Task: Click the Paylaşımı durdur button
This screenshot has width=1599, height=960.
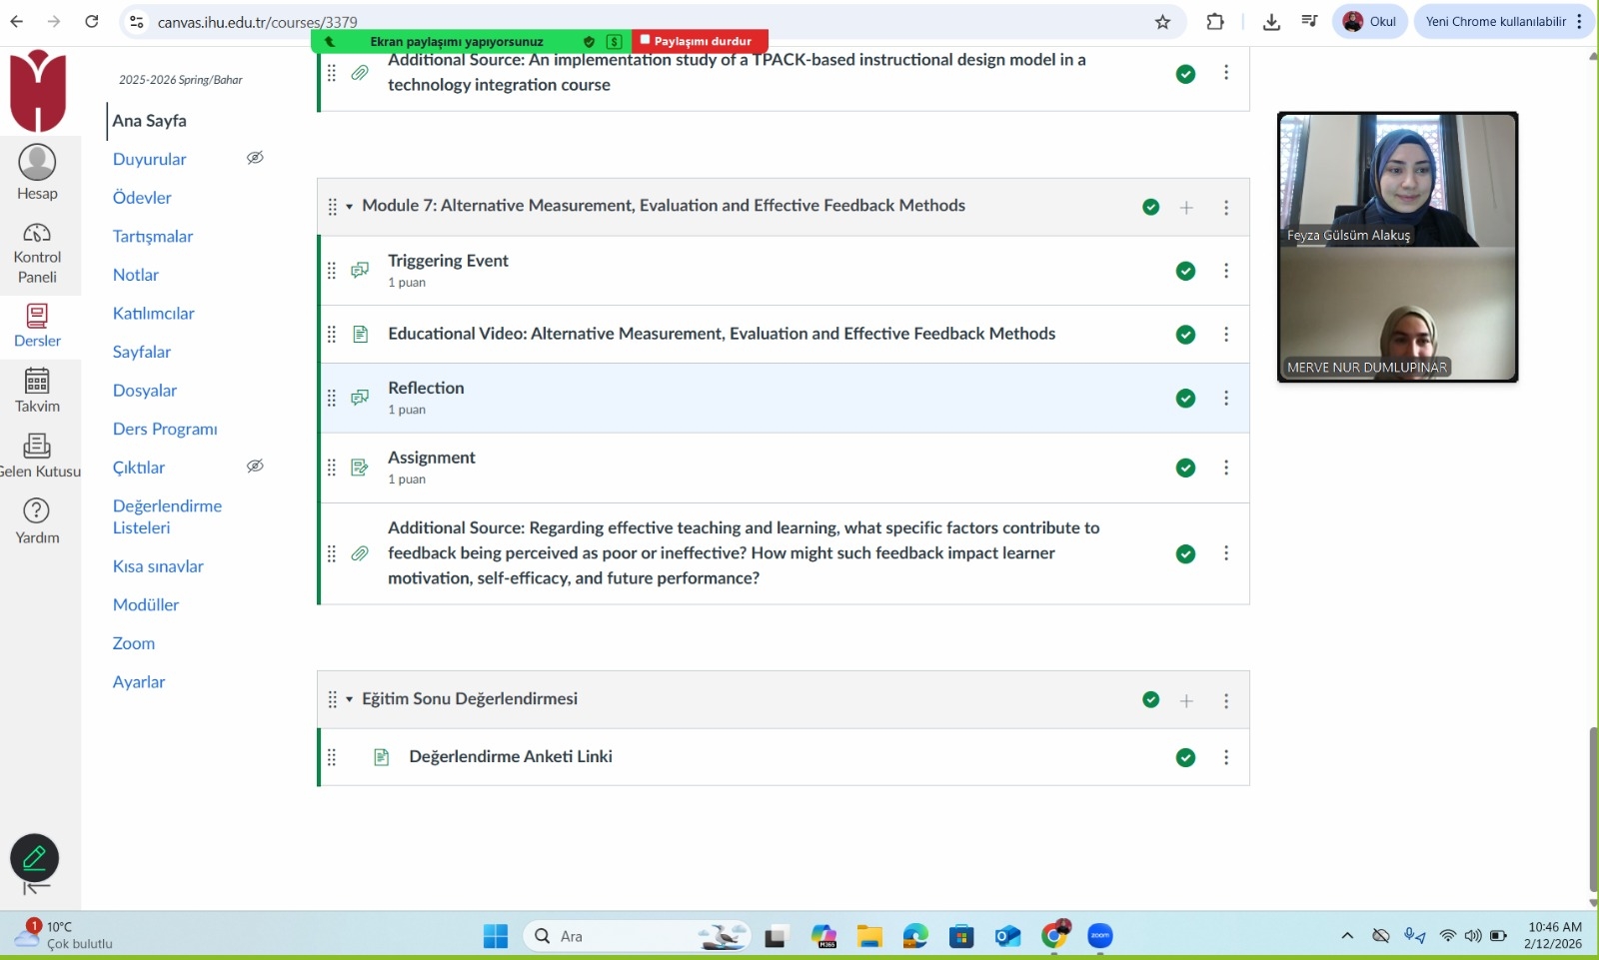Action: [698, 41]
